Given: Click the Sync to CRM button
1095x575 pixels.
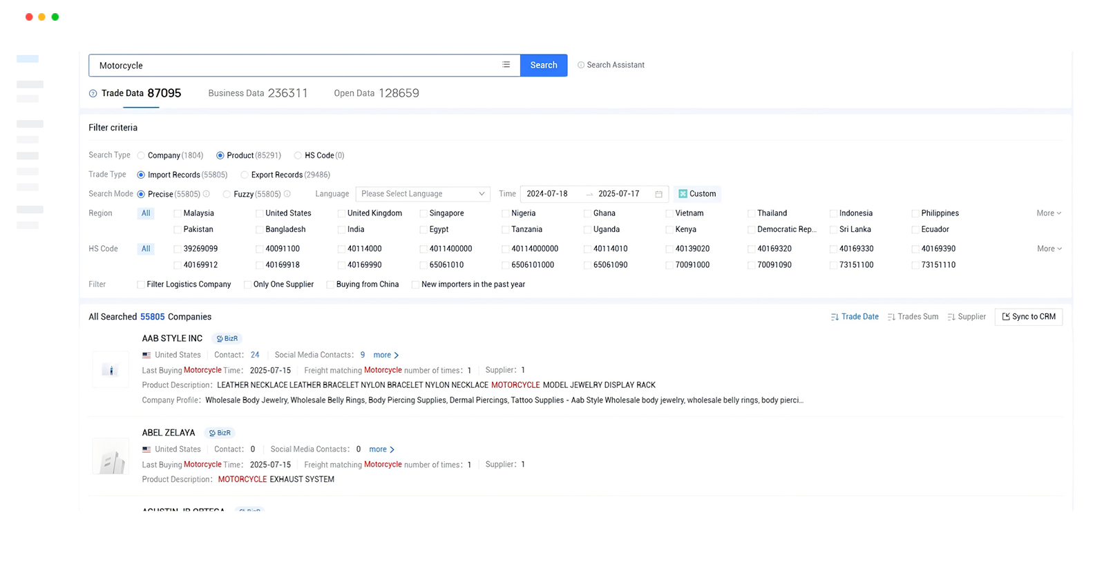Looking at the screenshot, I should [x=1028, y=317].
